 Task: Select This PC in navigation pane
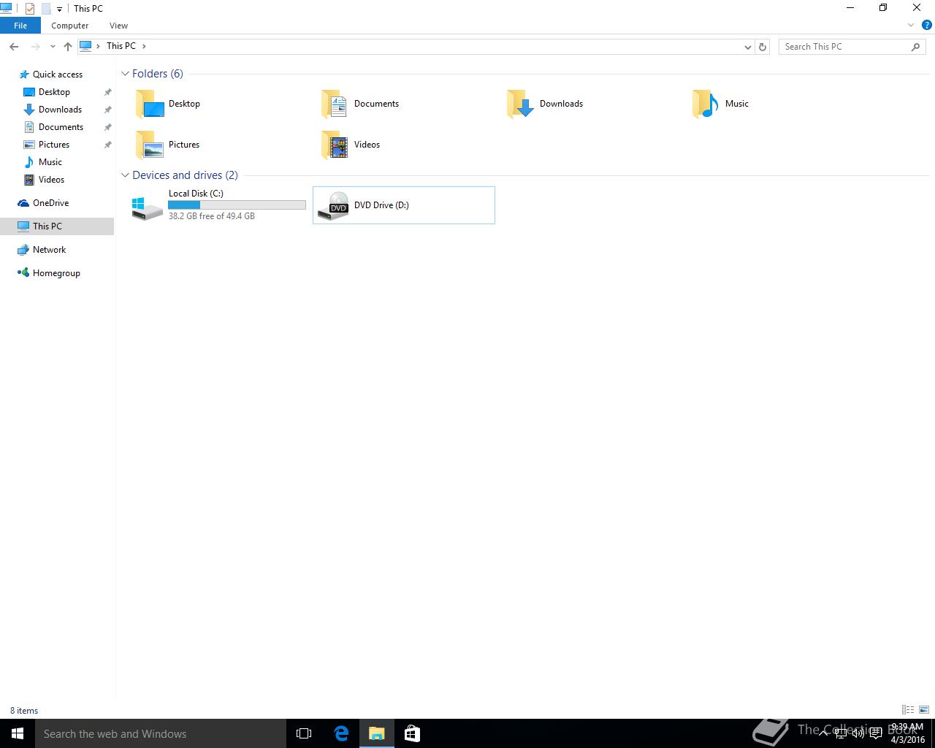click(57, 226)
